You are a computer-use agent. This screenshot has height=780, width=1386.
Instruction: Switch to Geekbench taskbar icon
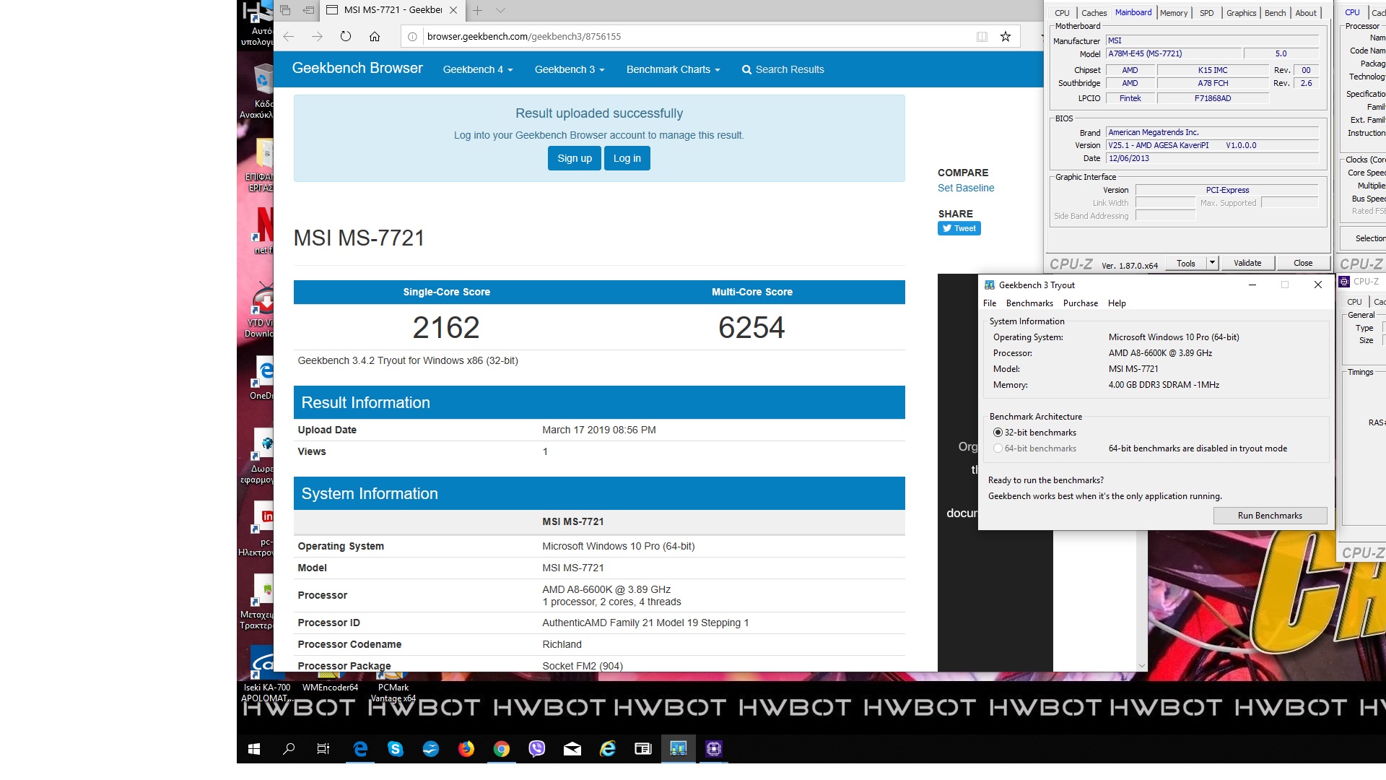[x=678, y=749]
